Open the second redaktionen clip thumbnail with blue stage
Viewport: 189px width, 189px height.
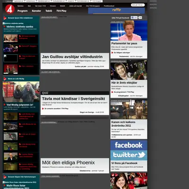pos(11,48)
